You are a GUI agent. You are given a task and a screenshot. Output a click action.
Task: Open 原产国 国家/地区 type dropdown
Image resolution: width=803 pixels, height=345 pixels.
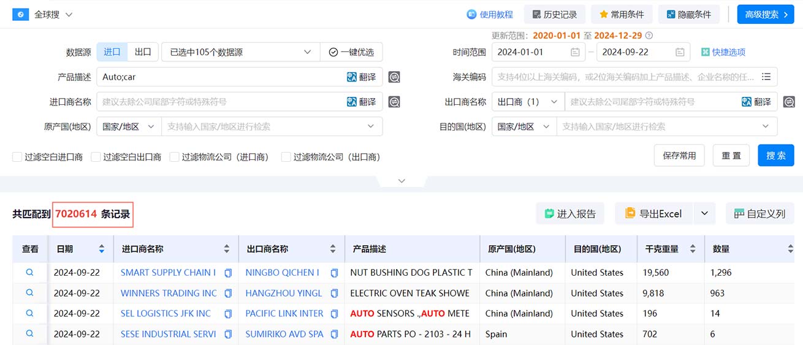point(129,126)
